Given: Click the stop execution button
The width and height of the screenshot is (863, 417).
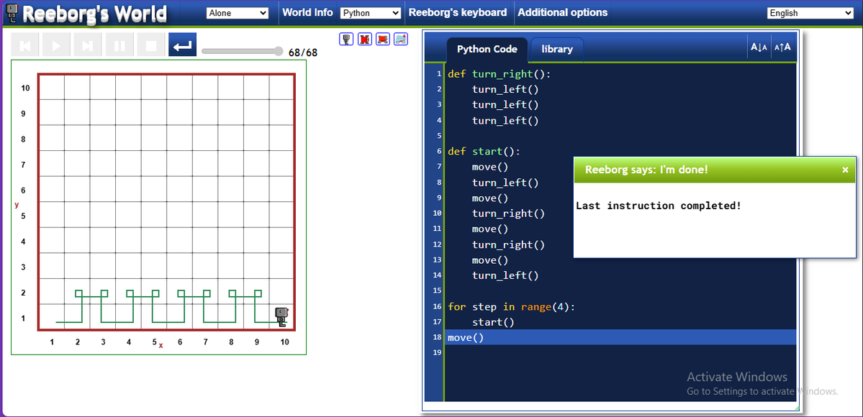Looking at the screenshot, I should point(151,45).
